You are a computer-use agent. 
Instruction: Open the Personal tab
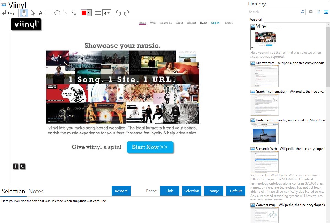pyautogui.click(x=256, y=20)
